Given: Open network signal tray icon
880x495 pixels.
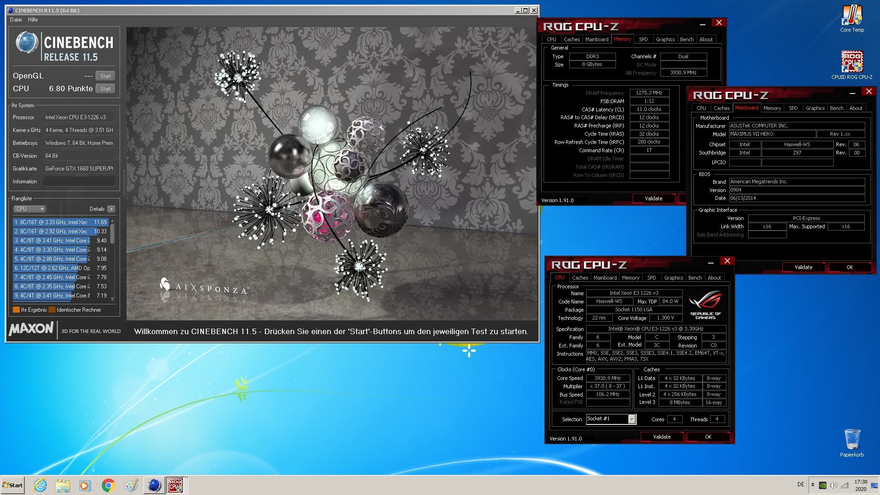Looking at the screenshot, I should click(x=845, y=485).
